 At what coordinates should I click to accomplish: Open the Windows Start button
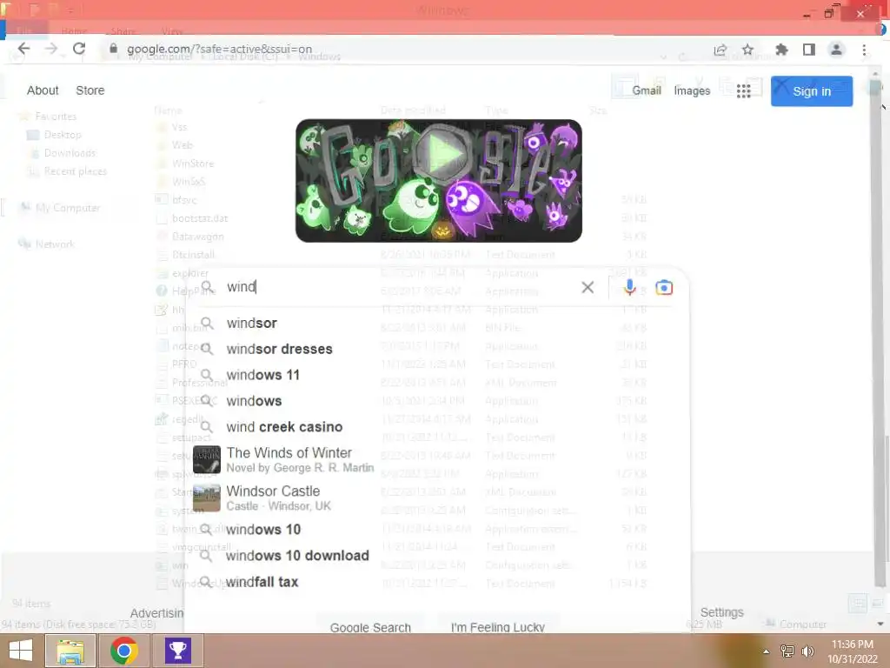(21, 651)
